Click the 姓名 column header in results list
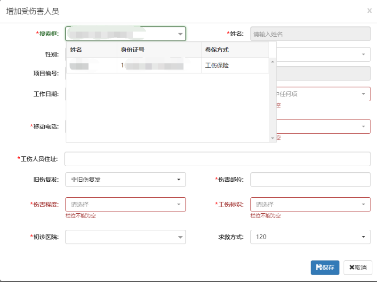Image resolution: width=377 pixels, height=282 pixels. (x=91, y=50)
